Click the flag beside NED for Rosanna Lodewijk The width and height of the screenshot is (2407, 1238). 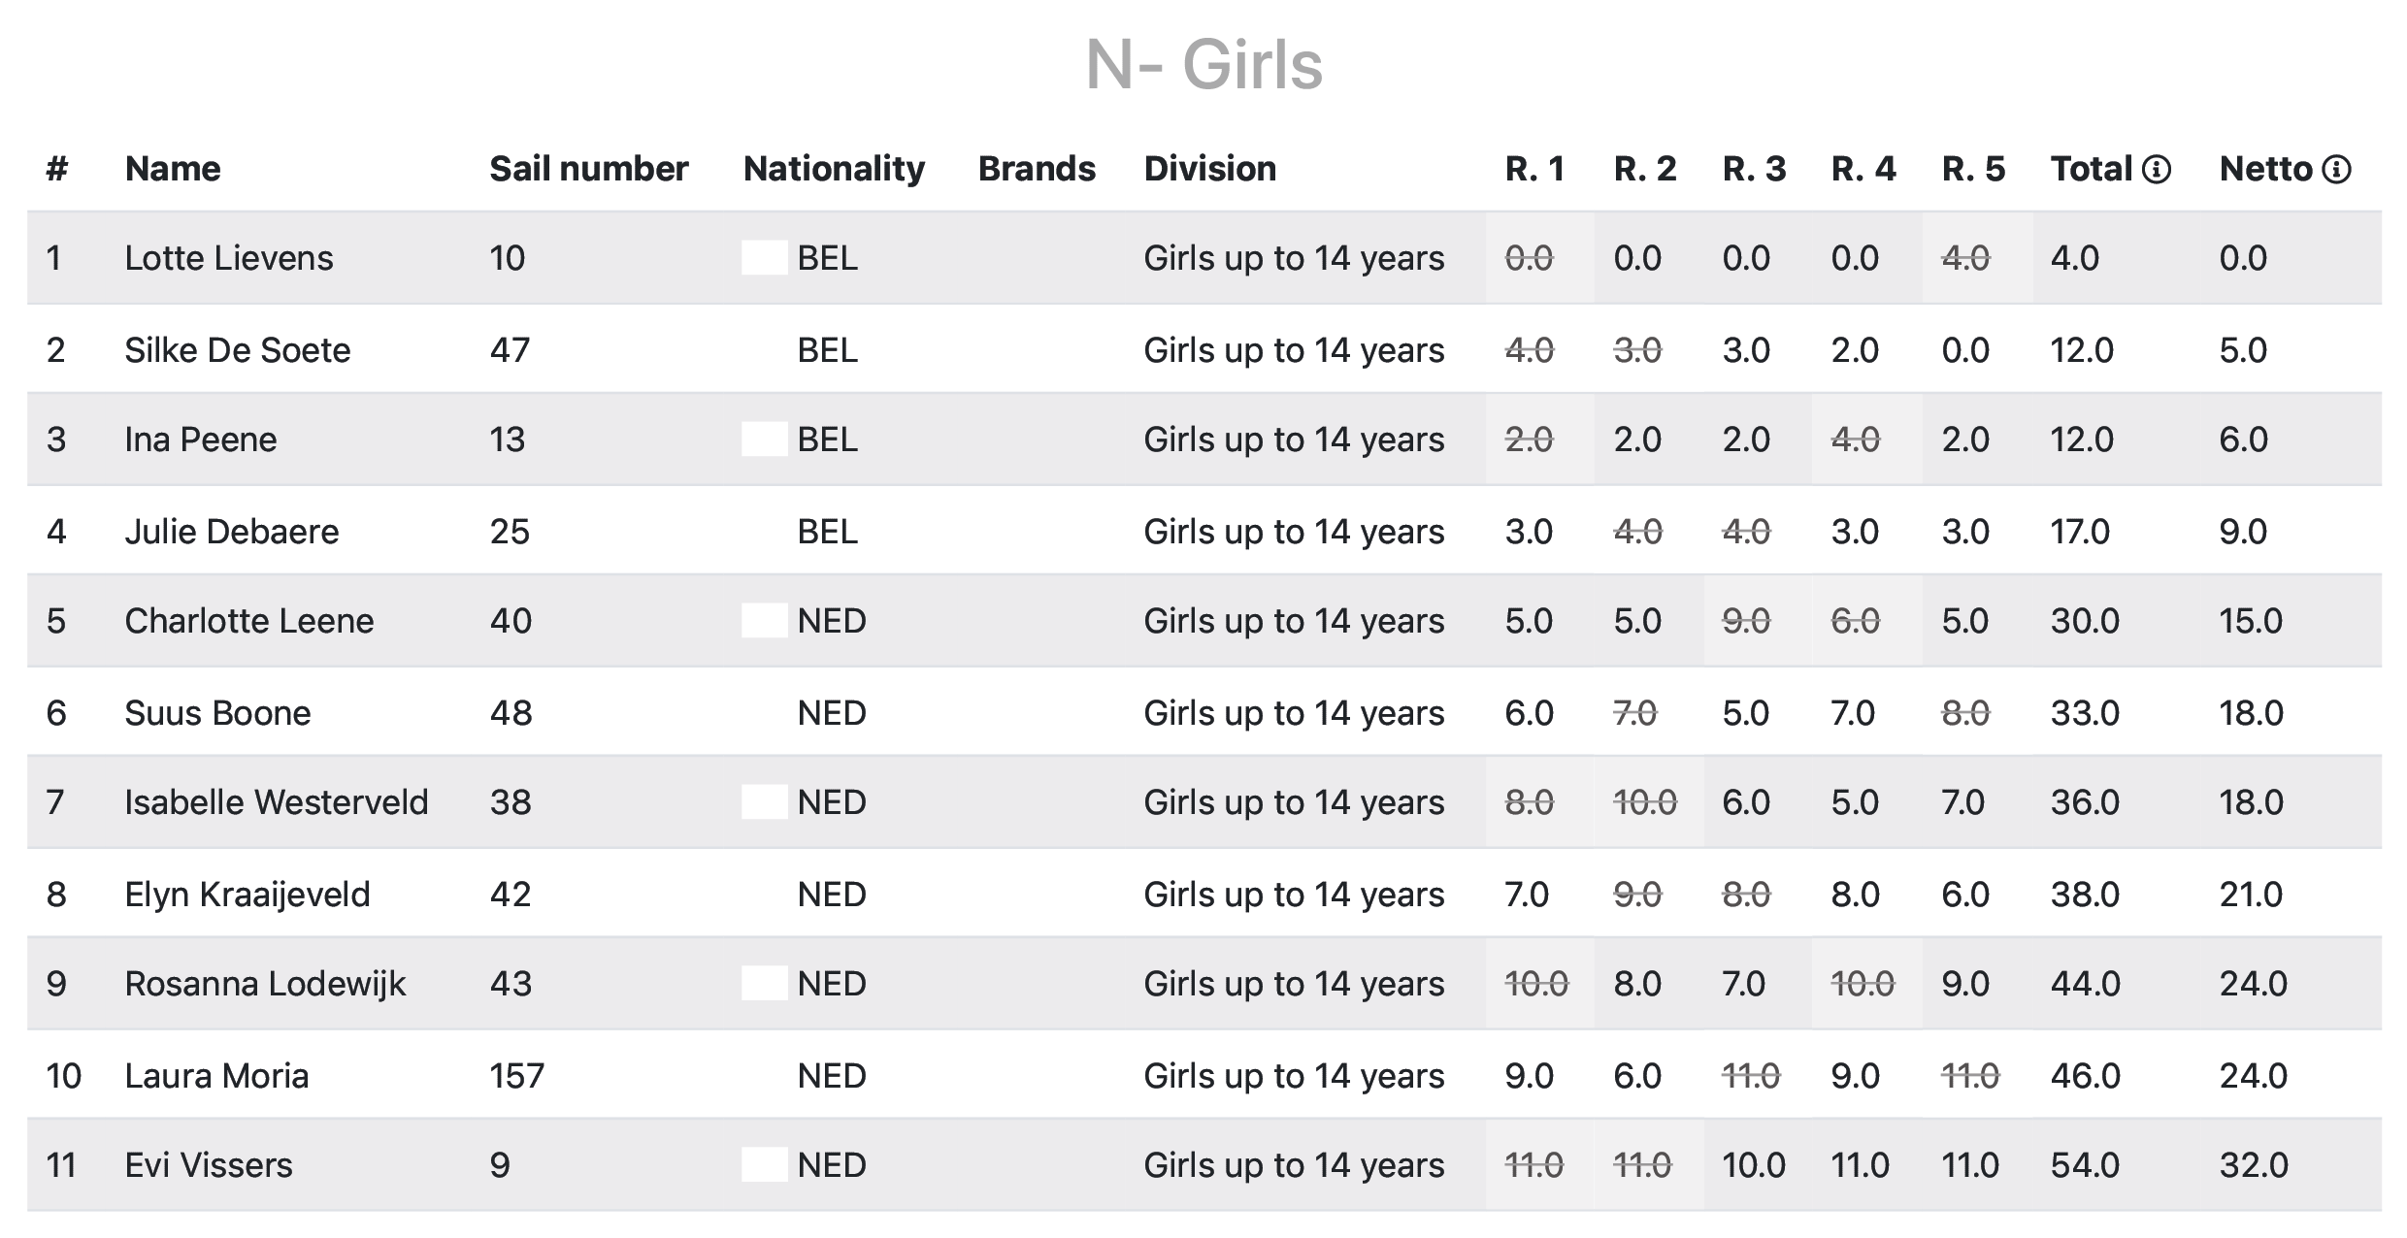pyautogui.click(x=765, y=984)
